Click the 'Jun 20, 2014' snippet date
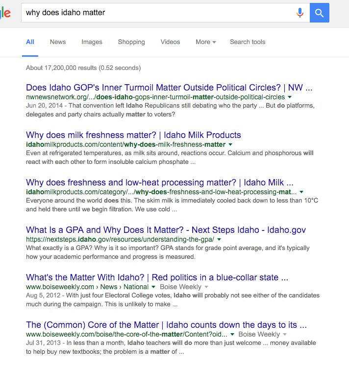Viewport: 349px width, 365px height. tap(44, 106)
